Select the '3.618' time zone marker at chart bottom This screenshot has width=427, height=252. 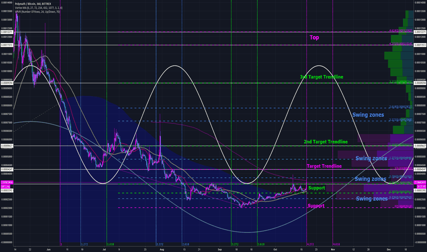tap(261, 244)
